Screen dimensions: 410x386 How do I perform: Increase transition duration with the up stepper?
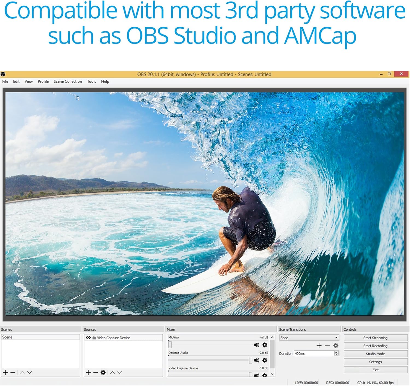(336, 352)
